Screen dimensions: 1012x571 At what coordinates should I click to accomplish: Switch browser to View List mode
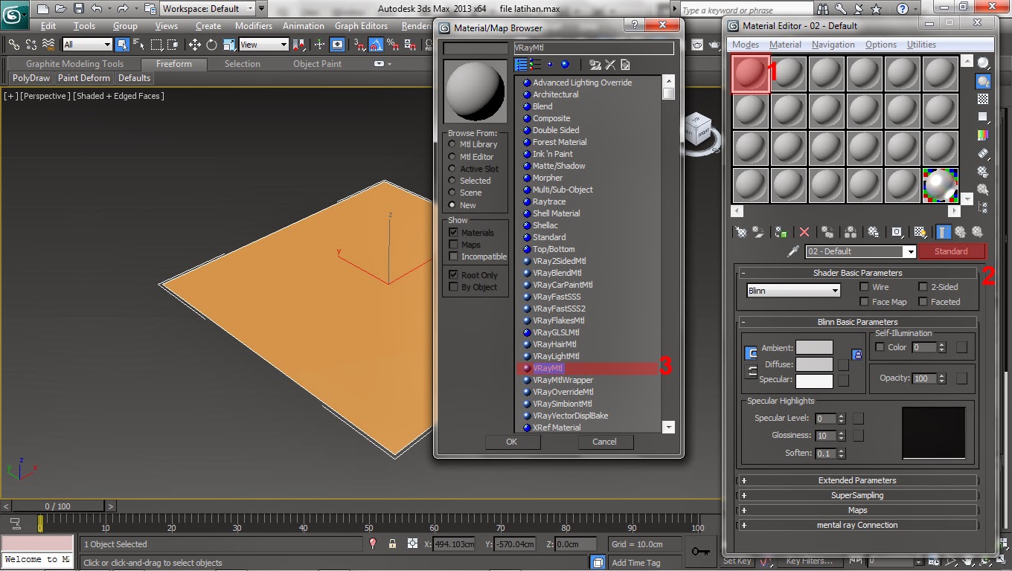[x=522, y=65]
